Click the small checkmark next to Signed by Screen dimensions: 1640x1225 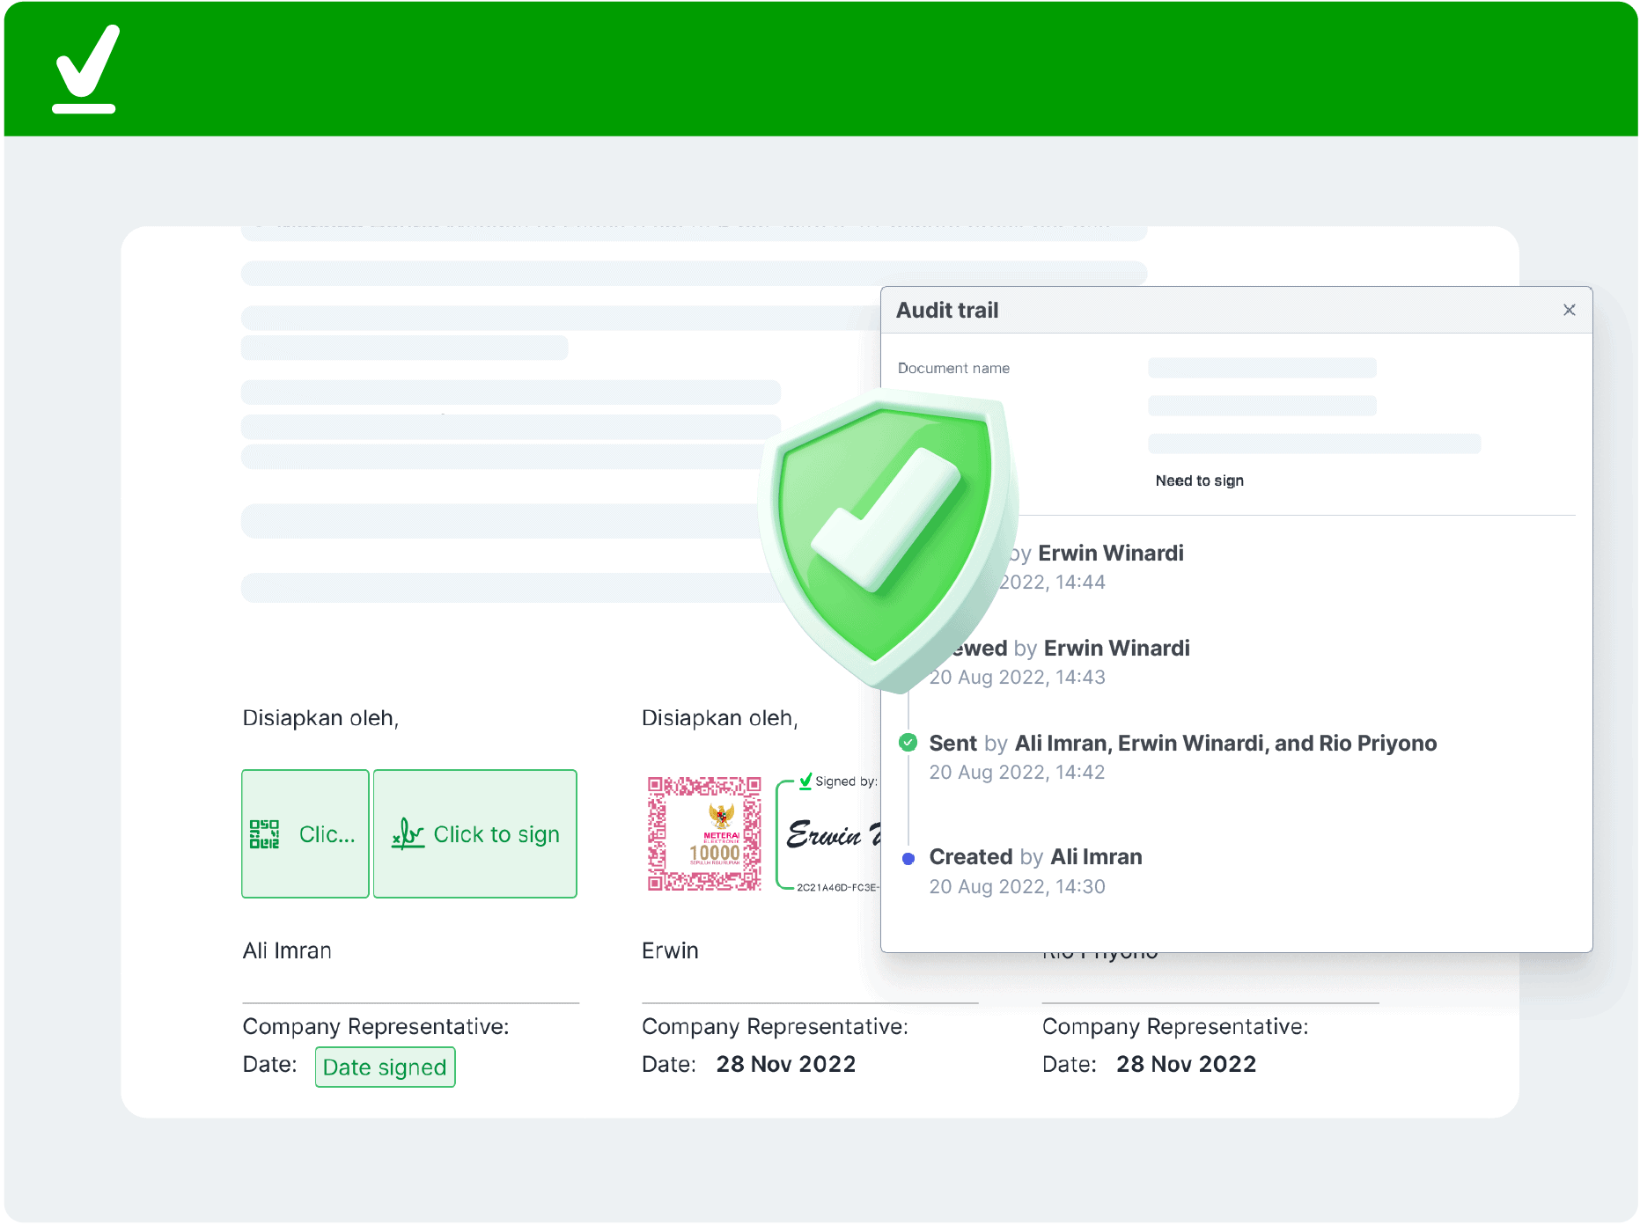point(805,781)
